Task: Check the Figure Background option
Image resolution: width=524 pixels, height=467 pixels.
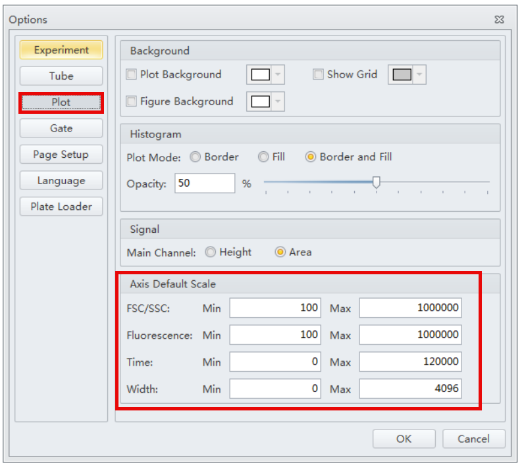Action: click(x=132, y=102)
